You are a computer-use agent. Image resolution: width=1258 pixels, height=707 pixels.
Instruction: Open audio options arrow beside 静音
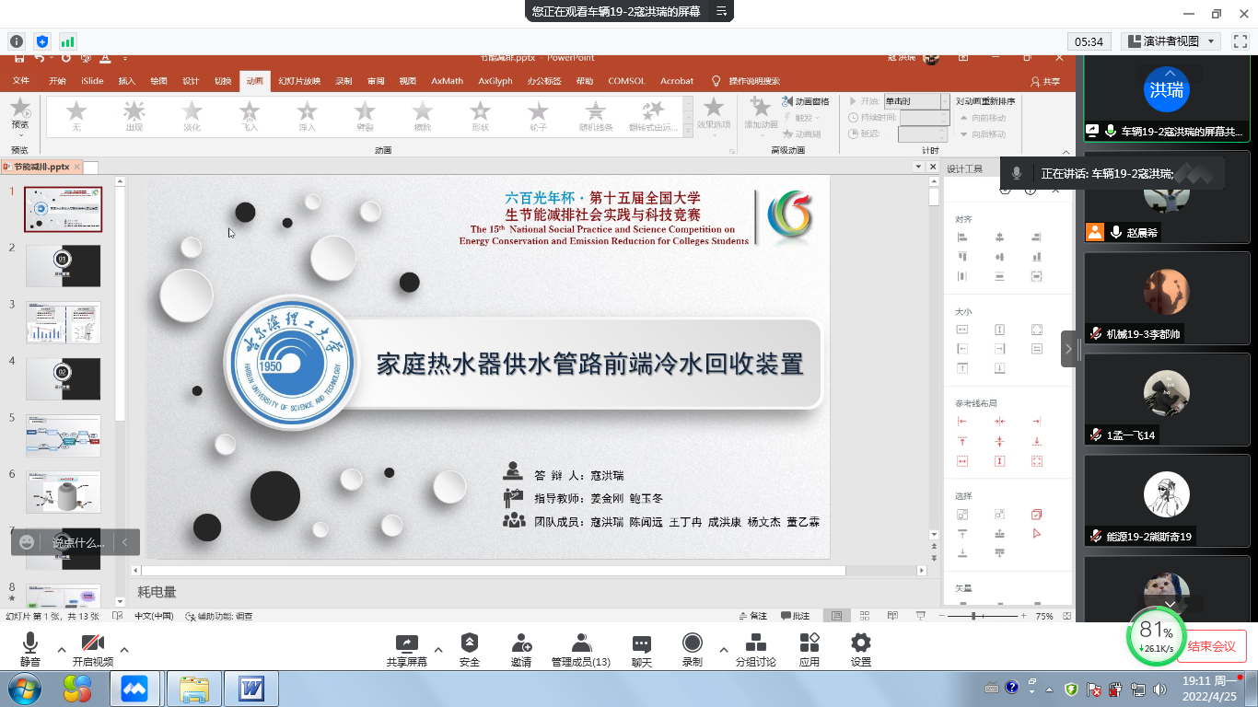coord(62,649)
